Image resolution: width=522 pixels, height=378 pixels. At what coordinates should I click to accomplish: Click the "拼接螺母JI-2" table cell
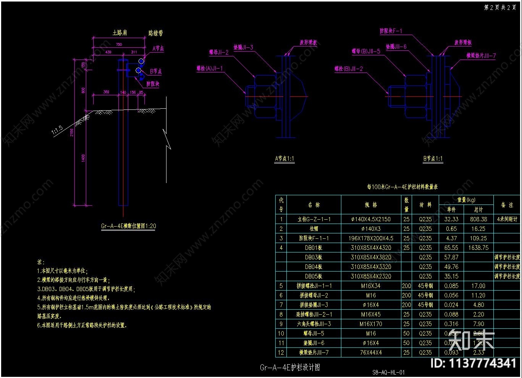[314, 296]
